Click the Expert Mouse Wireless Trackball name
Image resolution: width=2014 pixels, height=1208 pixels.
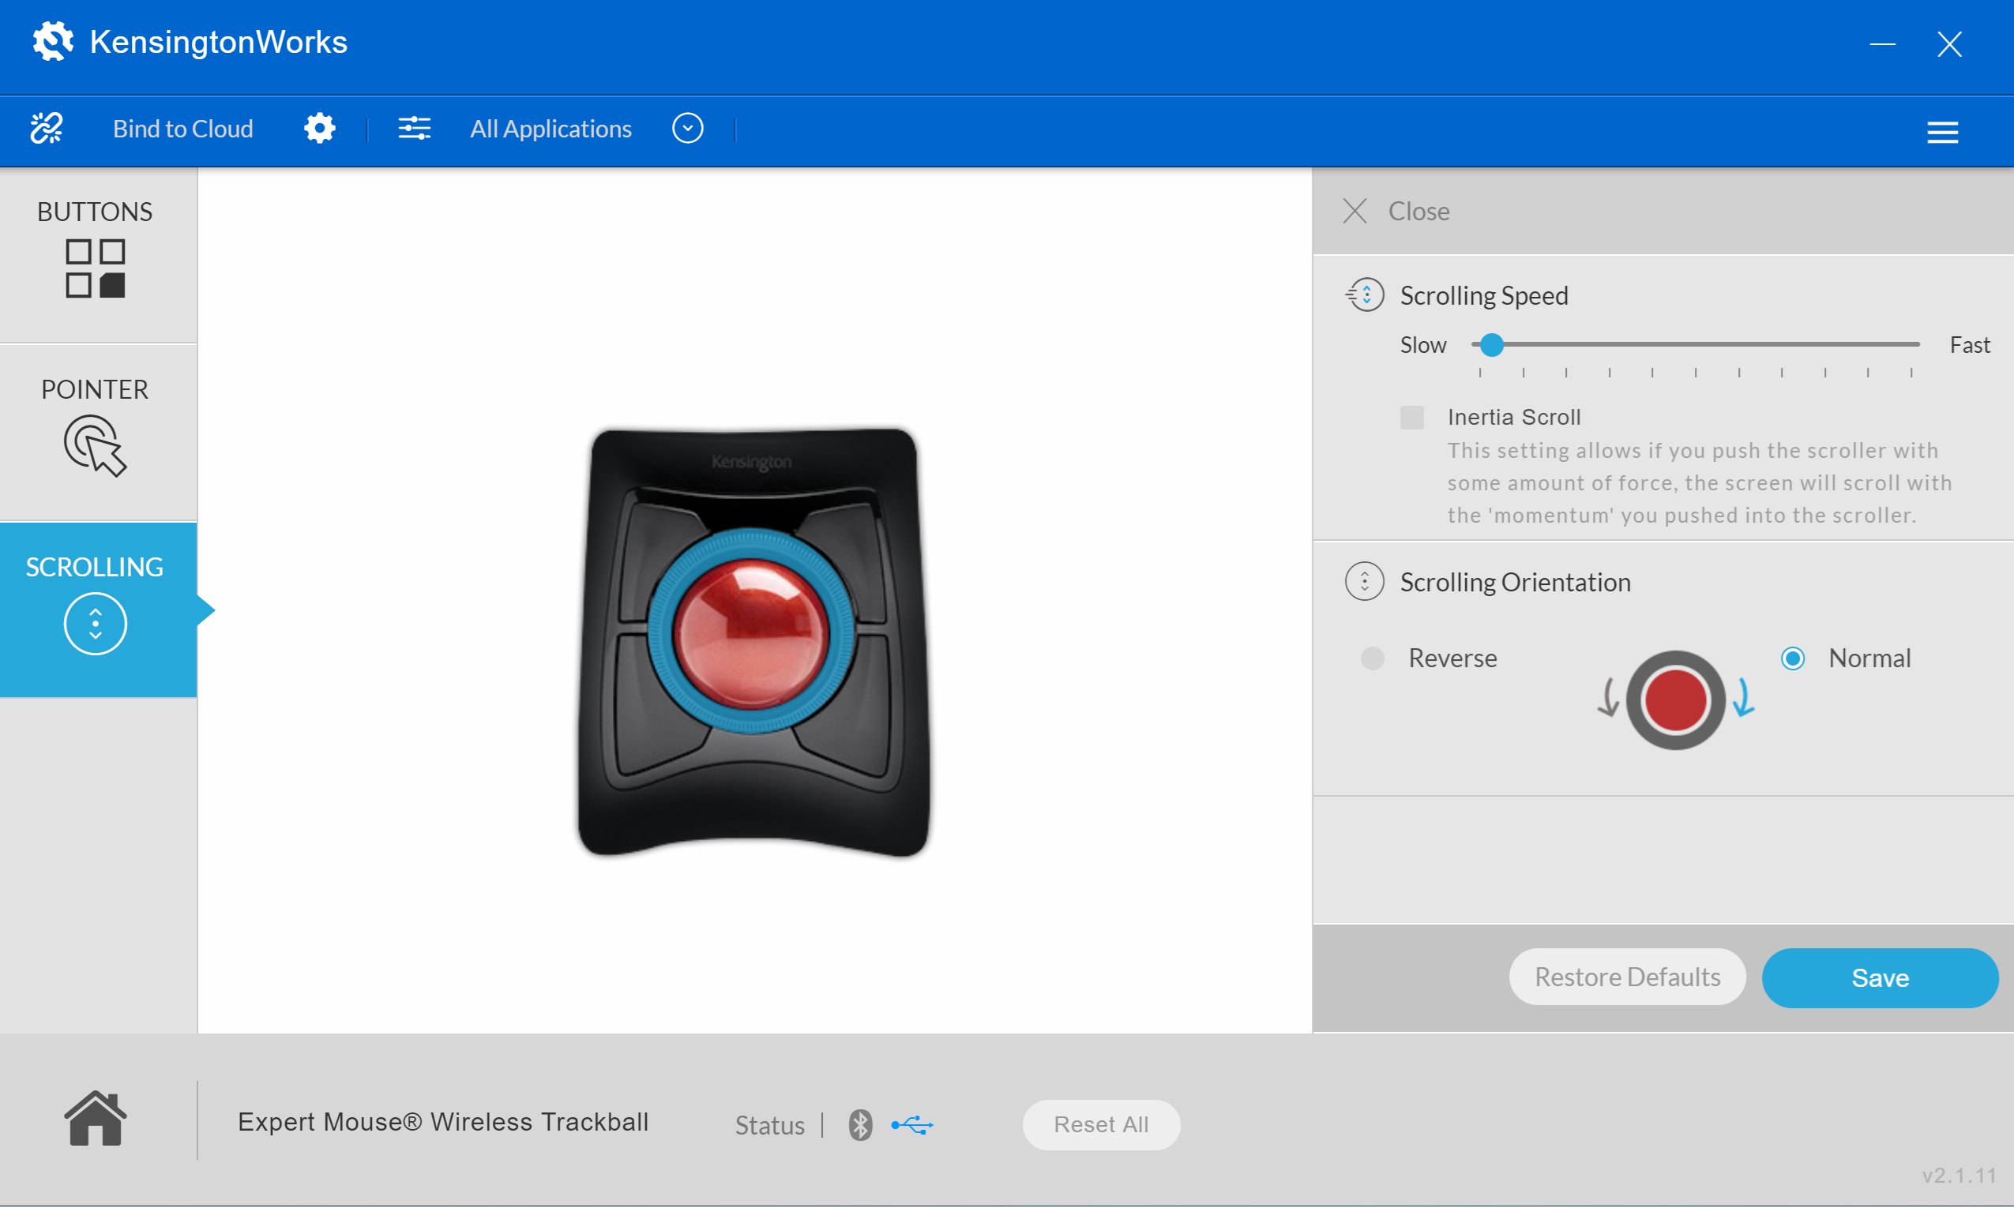click(443, 1122)
